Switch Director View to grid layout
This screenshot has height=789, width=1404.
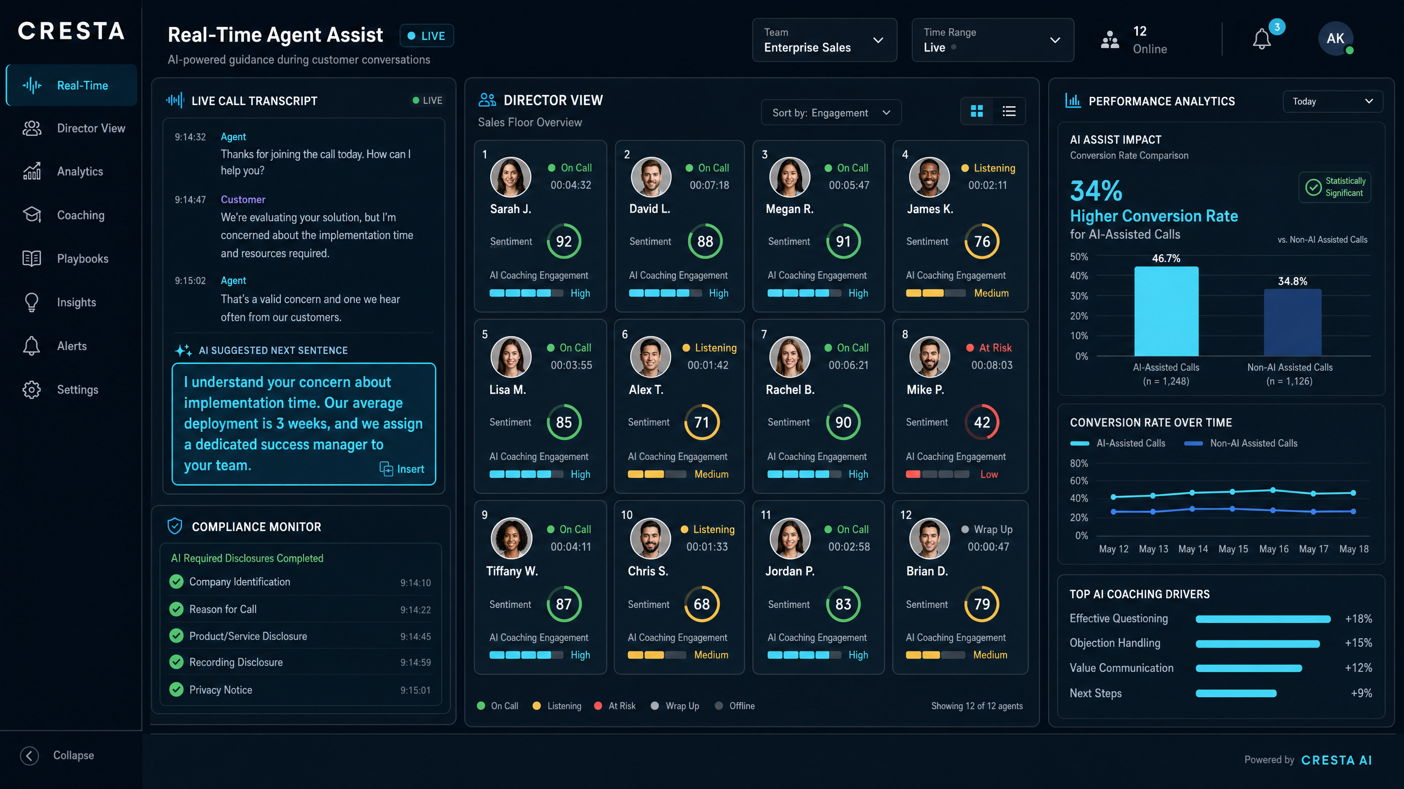(977, 112)
